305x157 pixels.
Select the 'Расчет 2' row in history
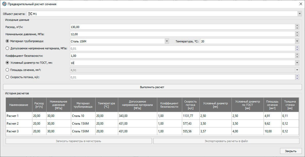[x=19, y=124]
